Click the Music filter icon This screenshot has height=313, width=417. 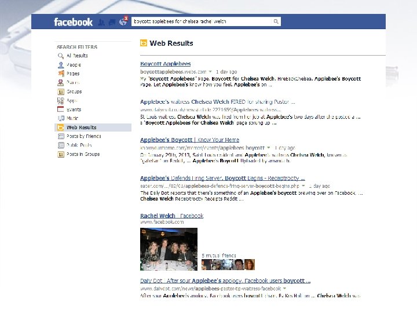(x=61, y=118)
